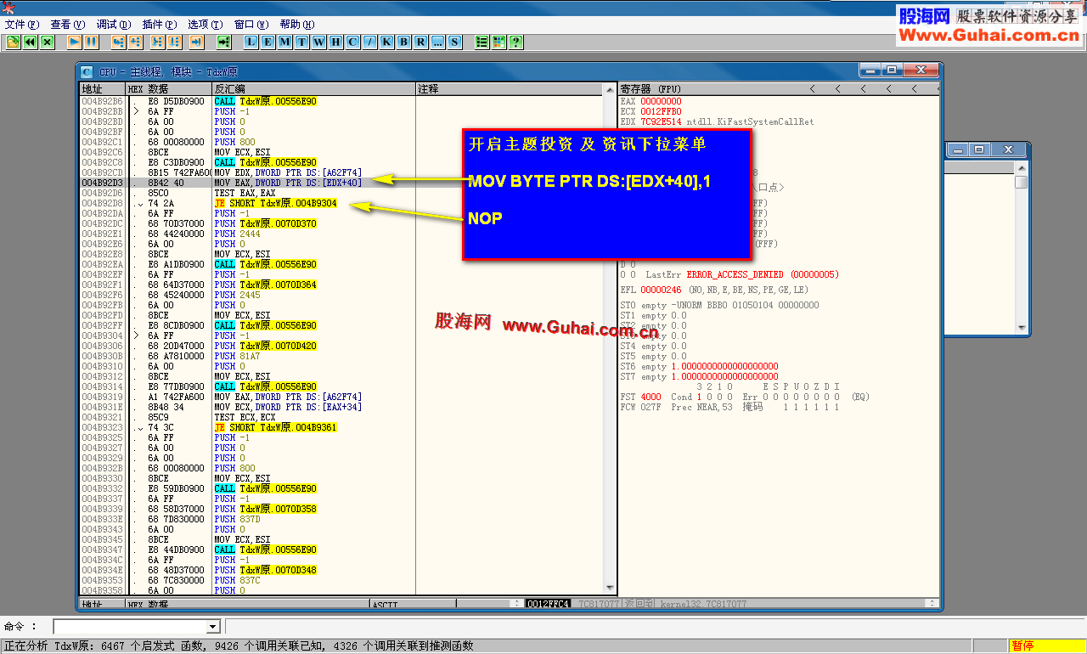The width and height of the screenshot is (1087, 654).
Task: Select the stack entry 0012FFC4
Action: pos(548,604)
